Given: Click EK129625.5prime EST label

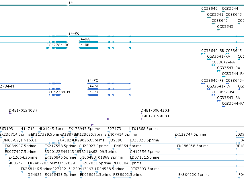Looking at the screenshot, I should point(91,135).
